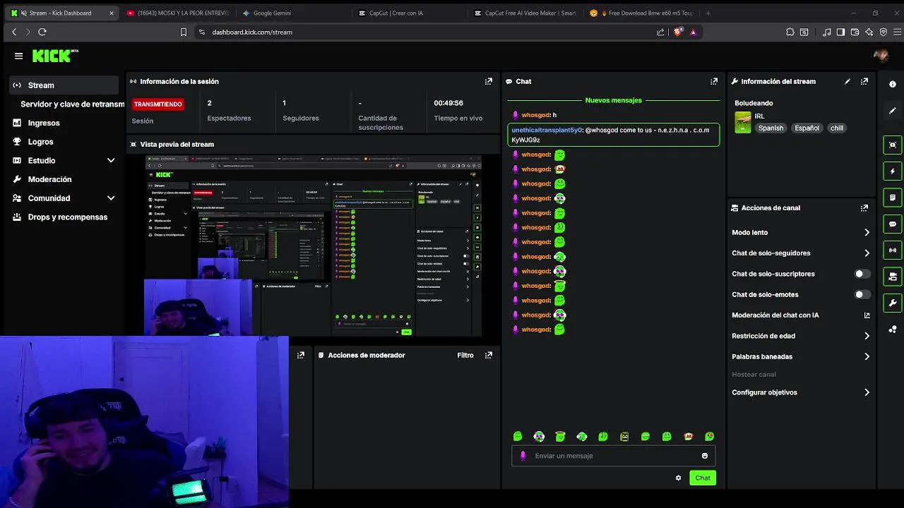Open the Brave Wallet icon
The height and width of the screenshot is (508, 904).
point(855,32)
